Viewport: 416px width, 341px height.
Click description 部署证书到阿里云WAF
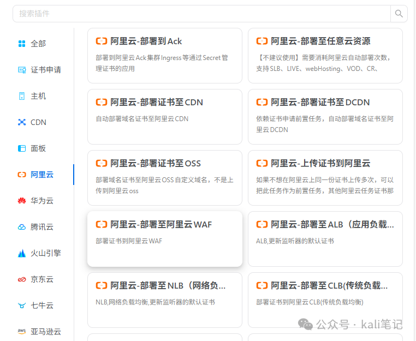click(x=129, y=241)
